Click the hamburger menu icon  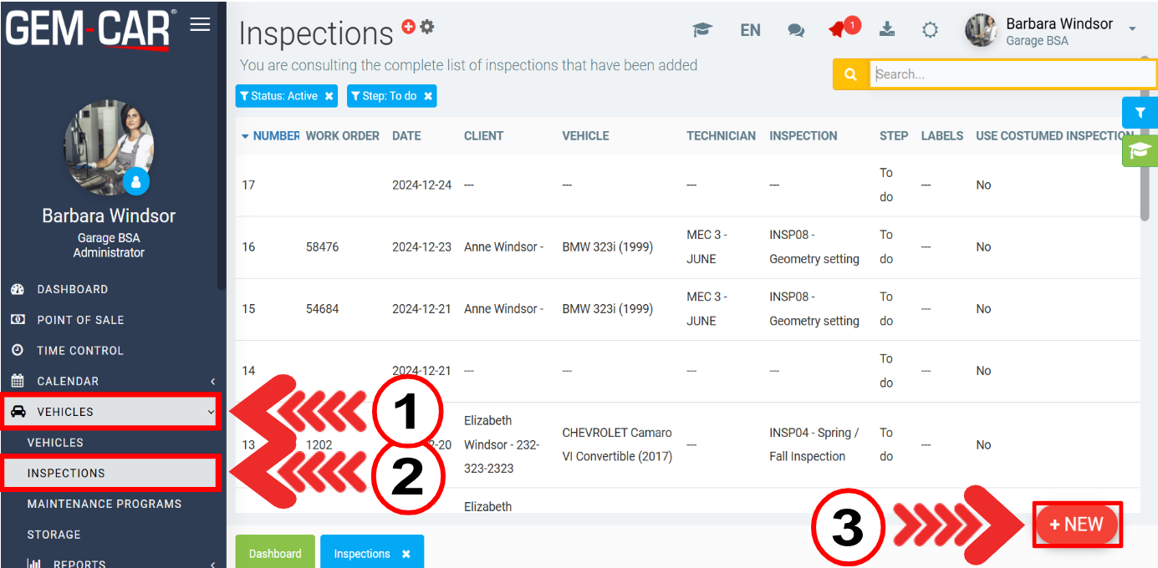point(200,24)
